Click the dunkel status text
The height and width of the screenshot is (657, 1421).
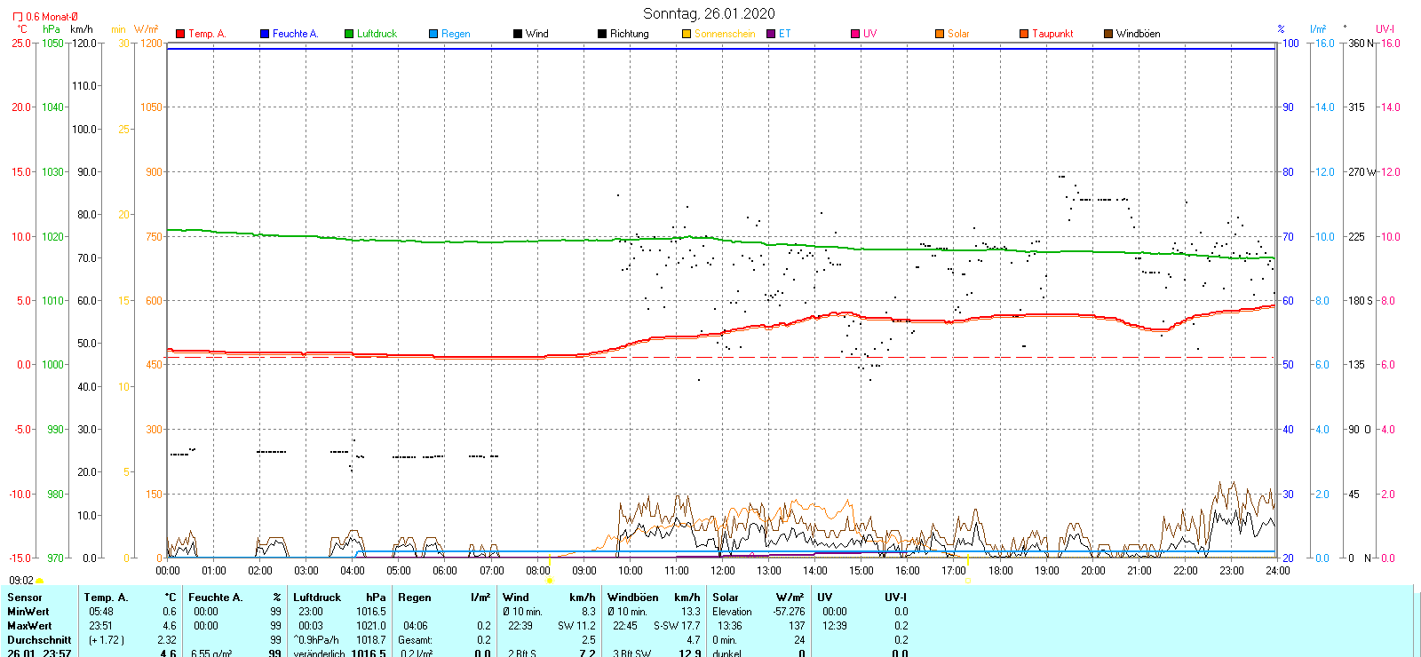click(728, 653)
